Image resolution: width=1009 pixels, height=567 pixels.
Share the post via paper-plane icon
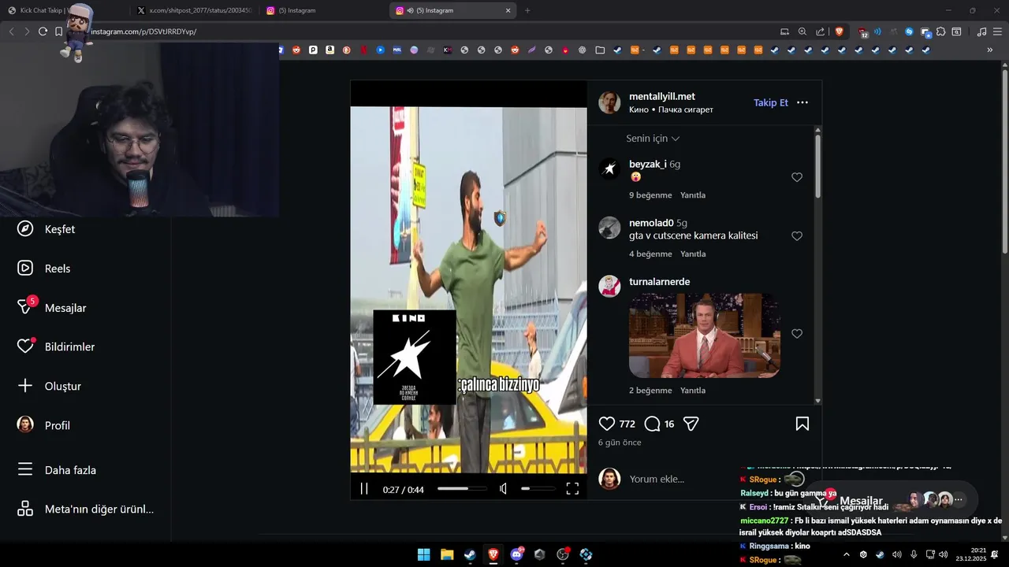pyautogui.click(x=691, y=424)
